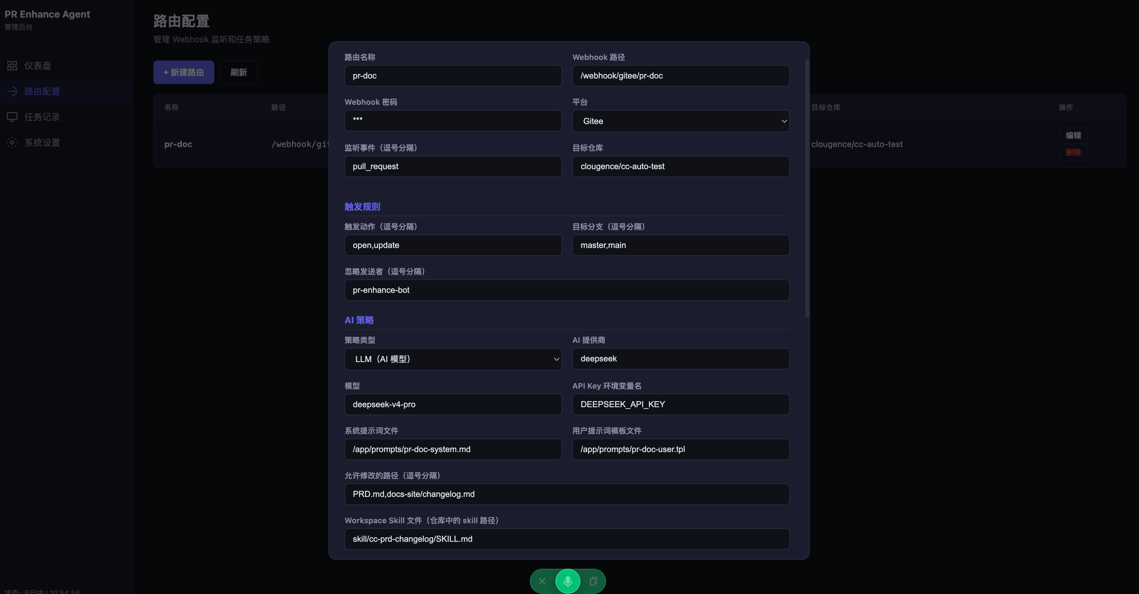The width and height of the screenshot is (1139, 594).
Task: Click the 系统设置 gear icon in the sidebar
Action: click(12, 143)
